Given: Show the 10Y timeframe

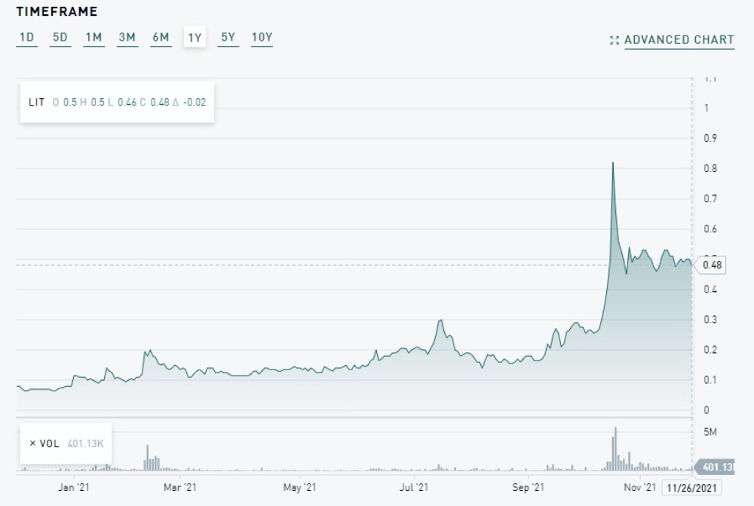Looking at the screenshot, I should pyautogui.click(x=262, y=37).
